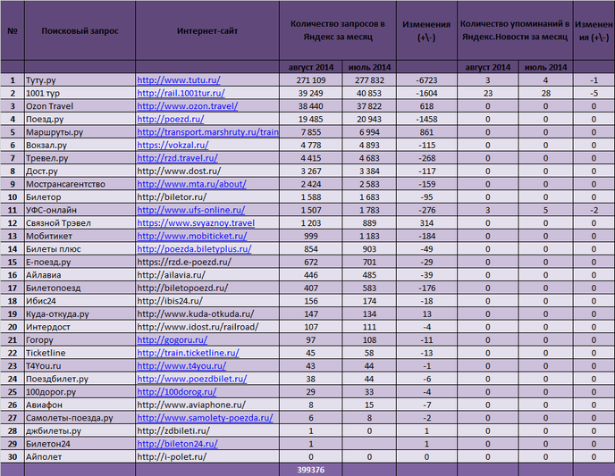The width and height of the screenshot is (615, 476).
Task: Select the 'Билеты плюс' cell
Action: [x=80, y=249]
